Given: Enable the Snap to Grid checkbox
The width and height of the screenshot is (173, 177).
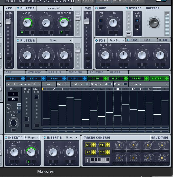Looking at the screenshot, I should coord(110,84).
